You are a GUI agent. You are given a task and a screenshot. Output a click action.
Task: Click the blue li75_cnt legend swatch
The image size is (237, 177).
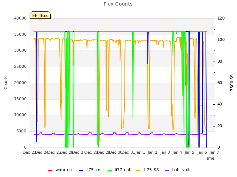coord(81,170)
